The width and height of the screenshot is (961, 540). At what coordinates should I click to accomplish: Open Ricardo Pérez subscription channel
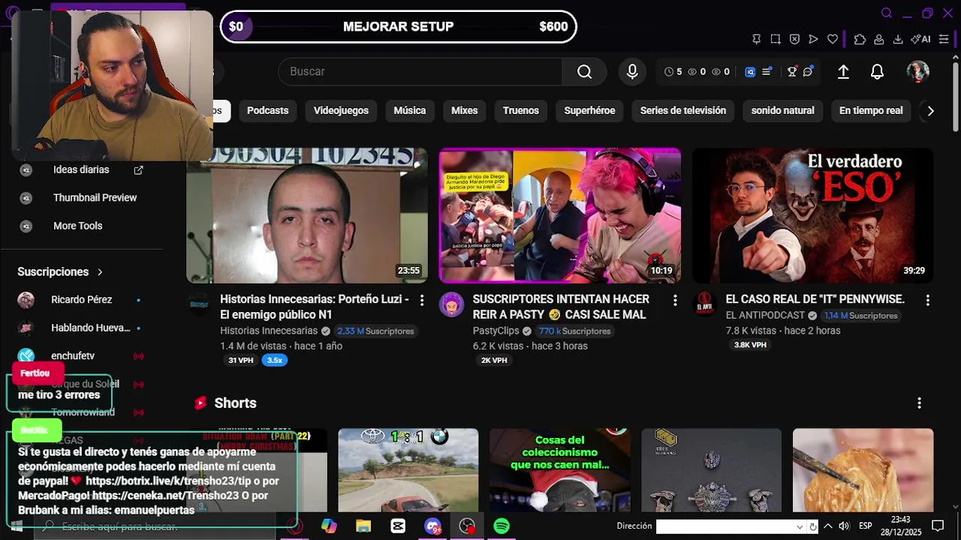[81, 300]
